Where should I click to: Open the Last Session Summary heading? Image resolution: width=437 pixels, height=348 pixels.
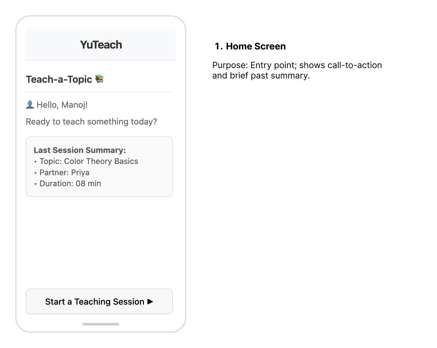[80, 150]
